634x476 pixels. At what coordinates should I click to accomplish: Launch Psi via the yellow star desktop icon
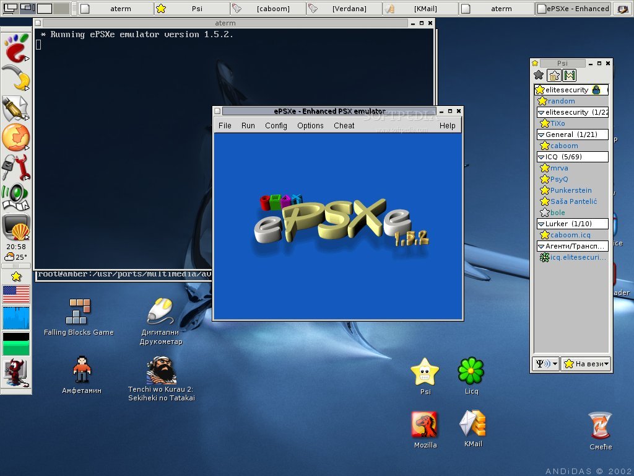(x=425, y=372)
